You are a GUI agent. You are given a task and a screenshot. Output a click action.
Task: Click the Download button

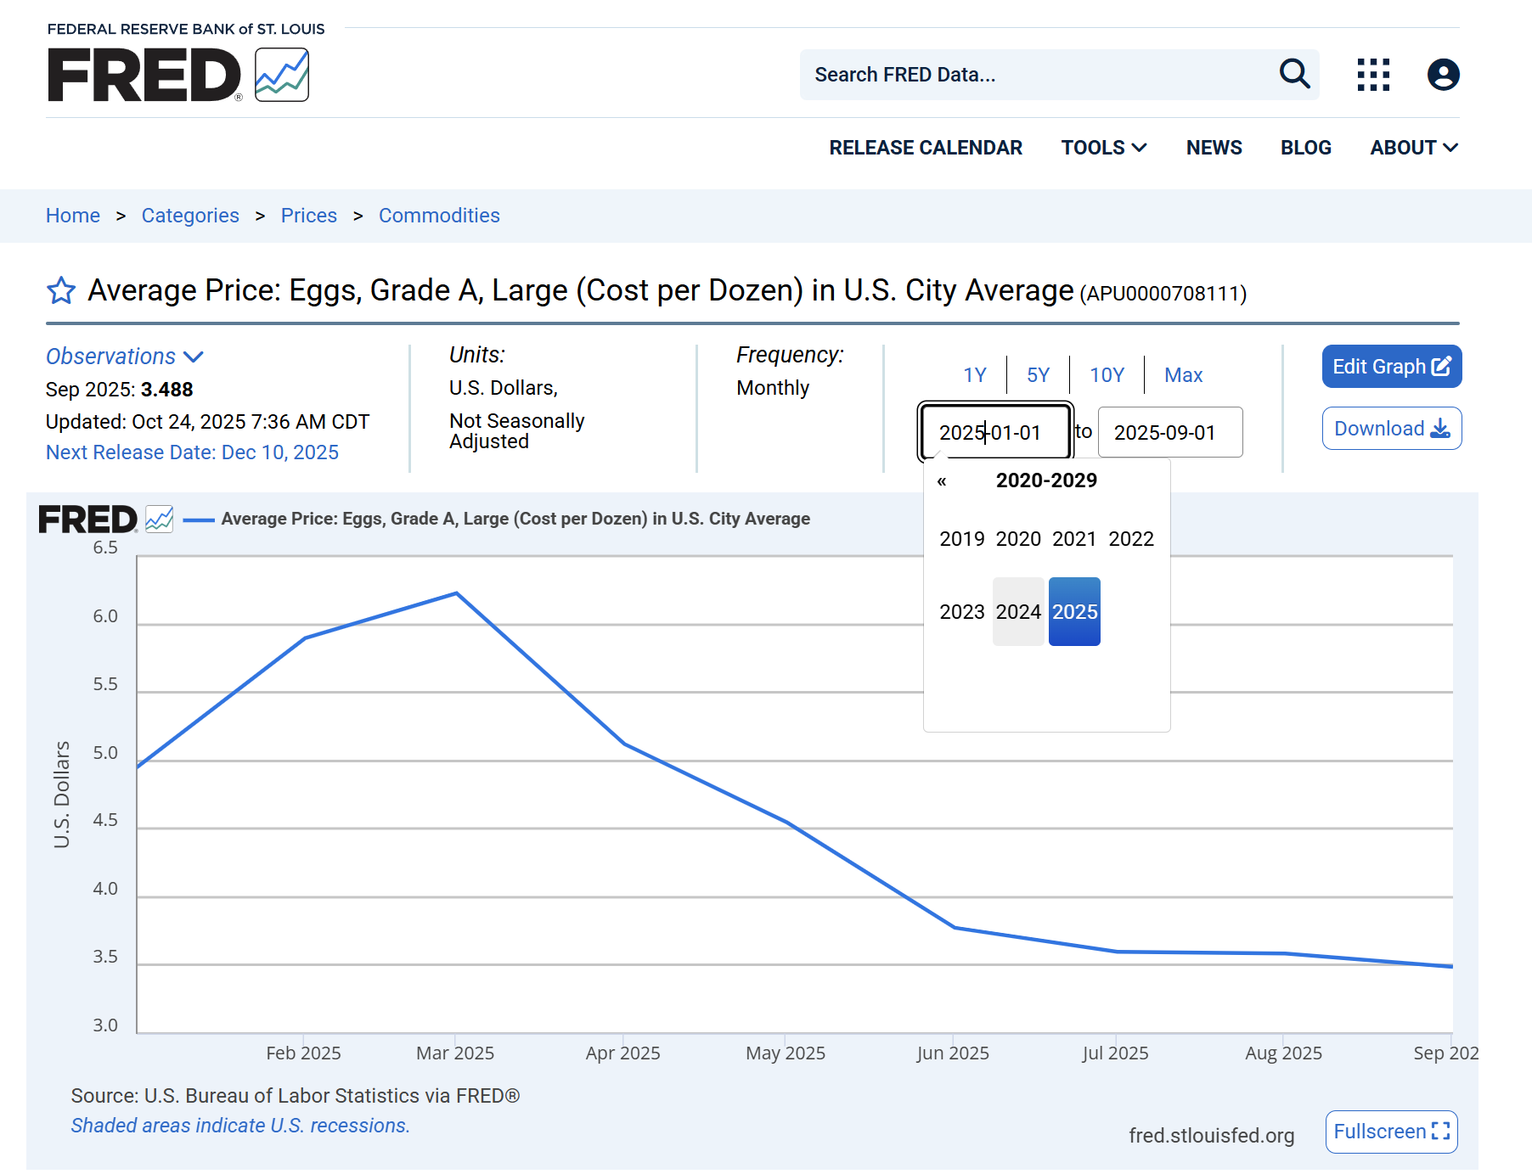click(x=1392, y=429)
